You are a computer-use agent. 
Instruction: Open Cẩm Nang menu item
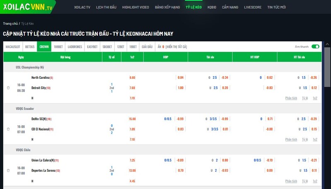pos(230,7)
